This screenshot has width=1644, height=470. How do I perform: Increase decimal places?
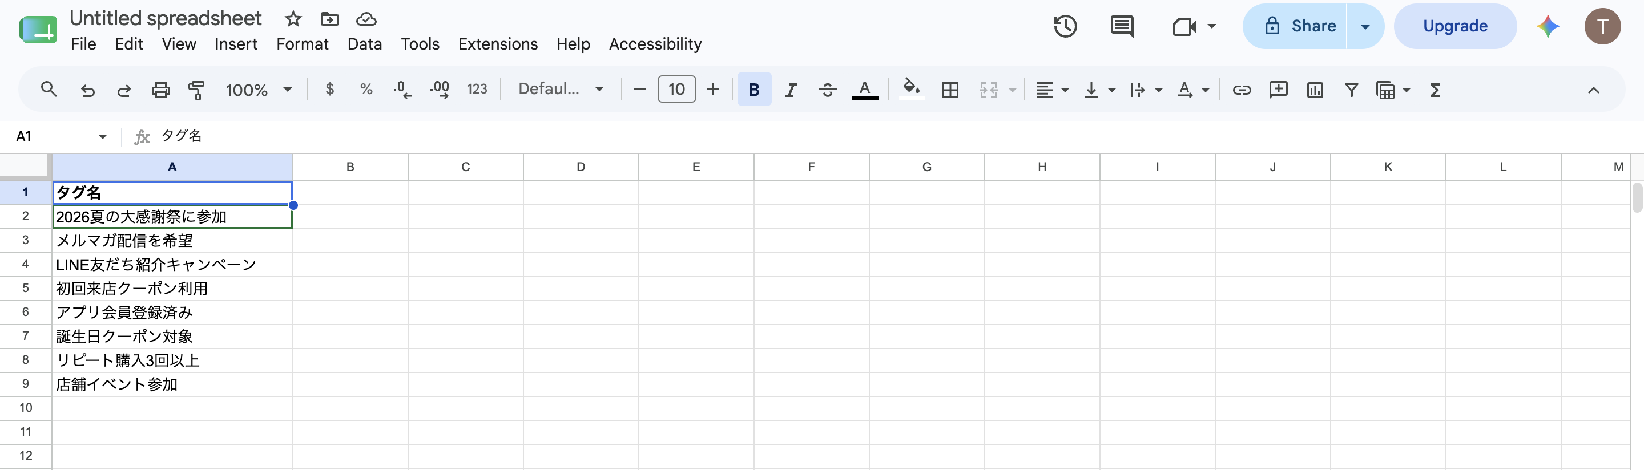(440, 90)
